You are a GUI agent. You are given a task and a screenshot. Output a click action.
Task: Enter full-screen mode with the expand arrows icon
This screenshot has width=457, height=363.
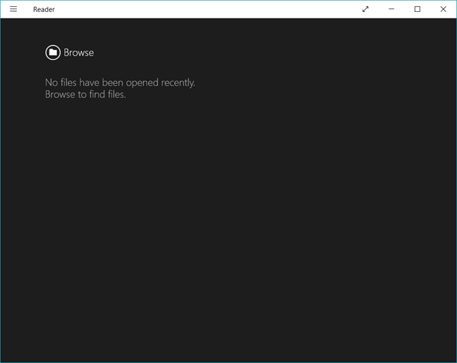(365, 9)
